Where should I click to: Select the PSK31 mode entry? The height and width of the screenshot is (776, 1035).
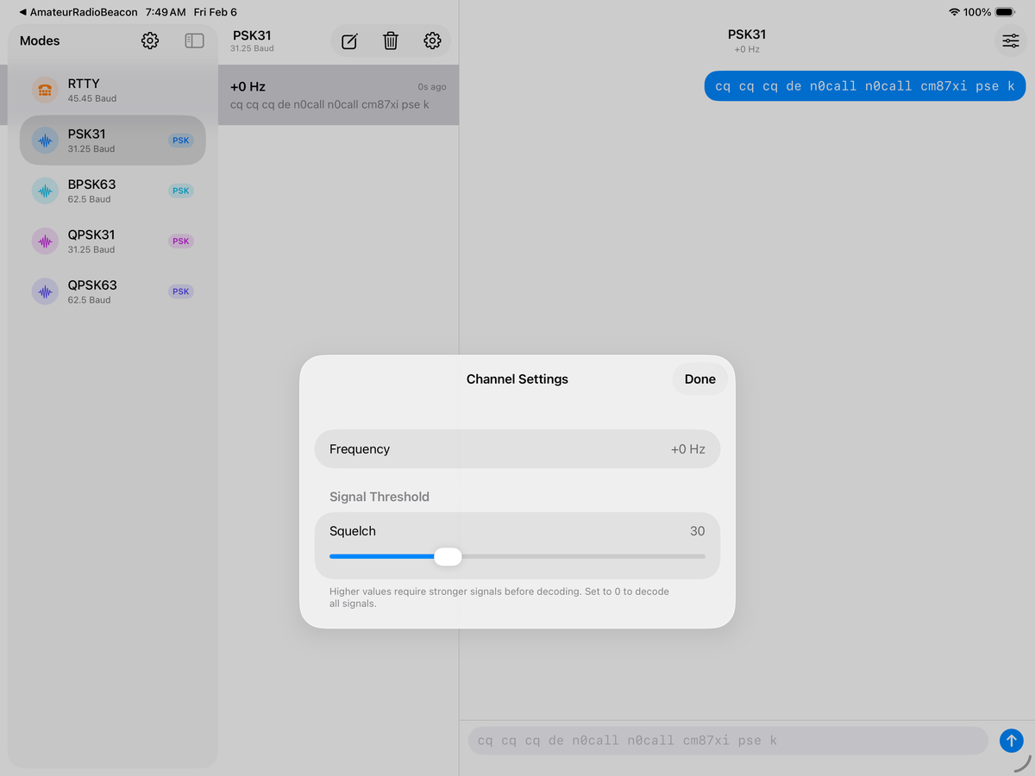[112, 140]
